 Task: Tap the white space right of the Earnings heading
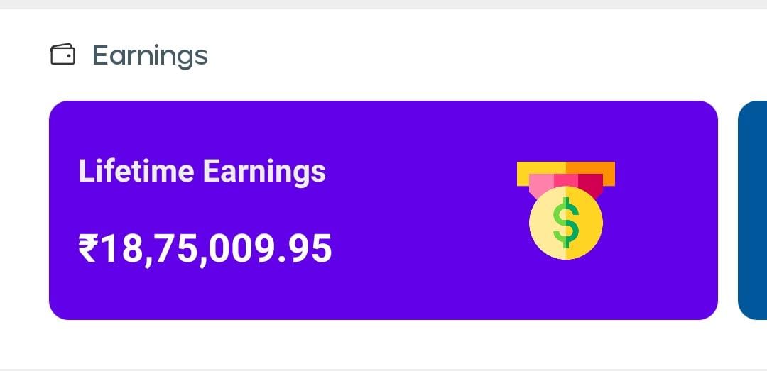[x=462, y=55]
